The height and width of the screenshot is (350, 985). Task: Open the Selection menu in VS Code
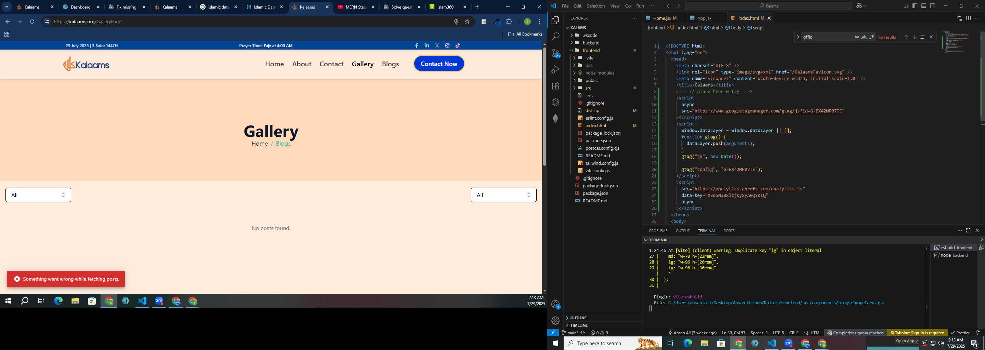coord(596,6)
